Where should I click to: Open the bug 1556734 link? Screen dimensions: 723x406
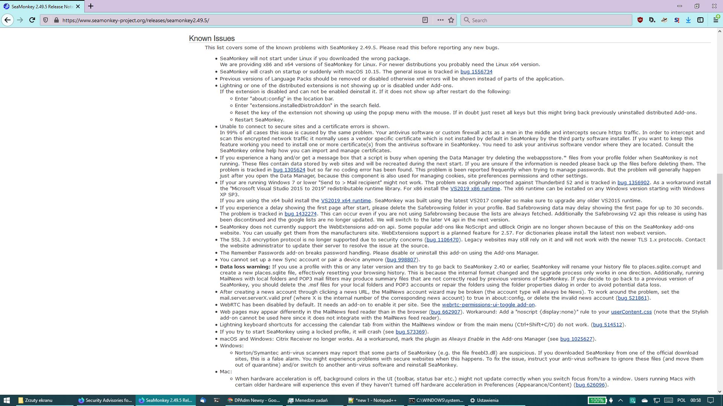[x=476, y=72]
